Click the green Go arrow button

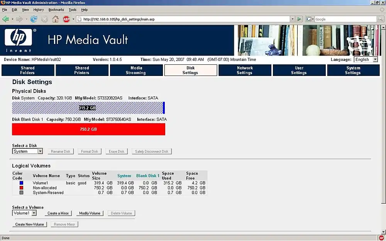coord(299,19)
